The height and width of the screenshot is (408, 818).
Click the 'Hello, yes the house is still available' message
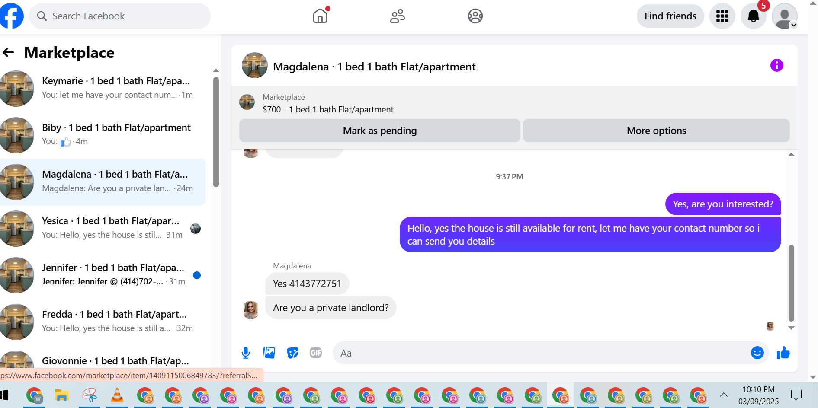590,235
